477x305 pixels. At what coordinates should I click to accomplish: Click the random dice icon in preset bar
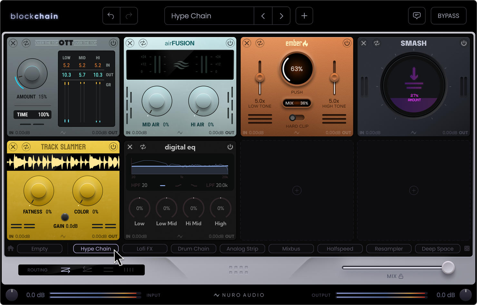[x=467, y=248]
